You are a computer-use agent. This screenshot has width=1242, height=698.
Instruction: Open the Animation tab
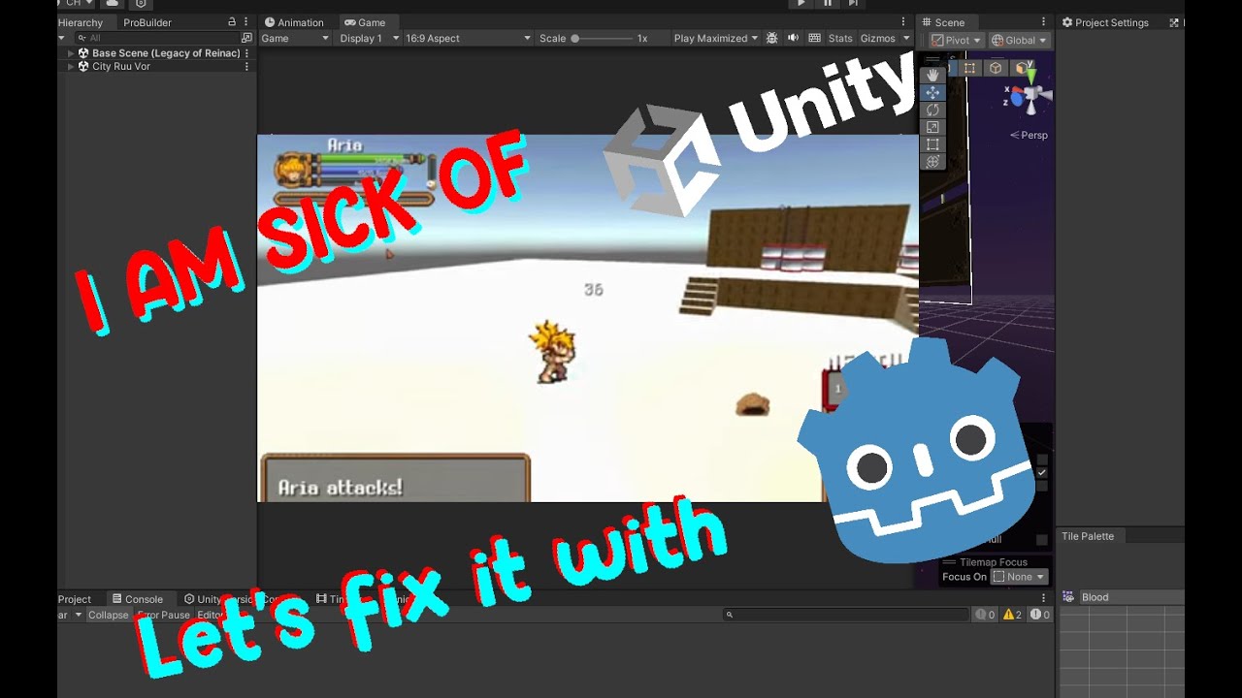click(294, 22)
